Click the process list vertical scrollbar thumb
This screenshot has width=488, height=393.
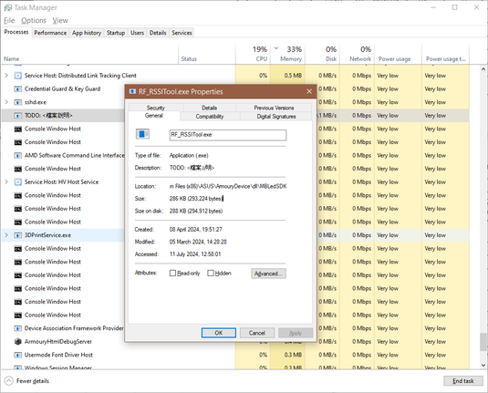pos(483,342)
